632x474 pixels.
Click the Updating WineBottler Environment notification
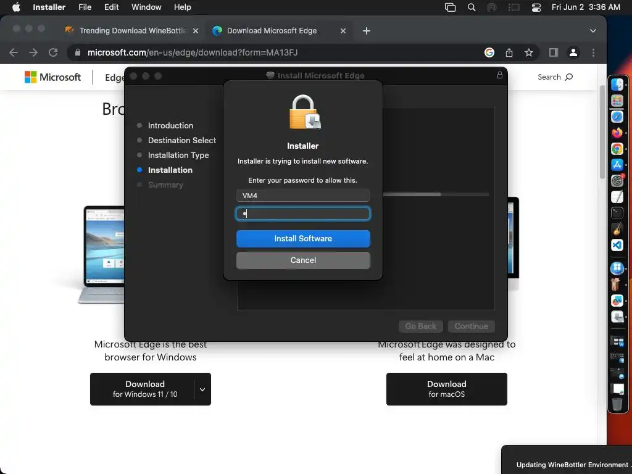coord(567,460)
